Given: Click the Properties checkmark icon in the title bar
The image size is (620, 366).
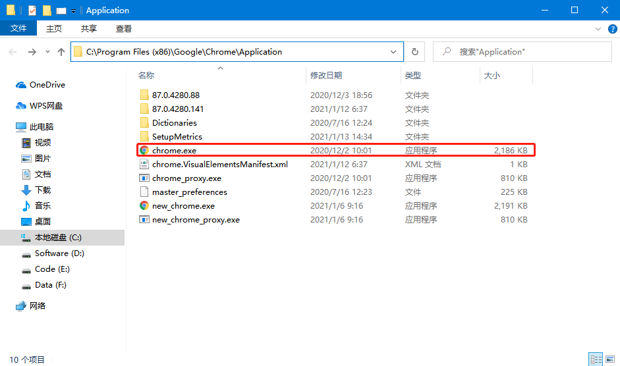Looking at the screenshot, I should click(x=32, y=11).
